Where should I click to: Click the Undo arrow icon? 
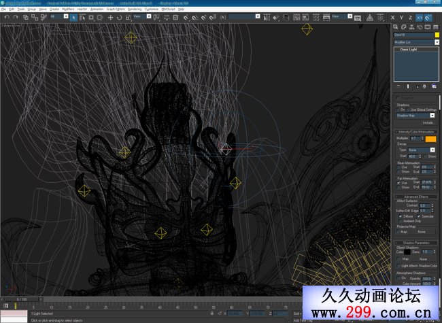(x=7, y=17)
